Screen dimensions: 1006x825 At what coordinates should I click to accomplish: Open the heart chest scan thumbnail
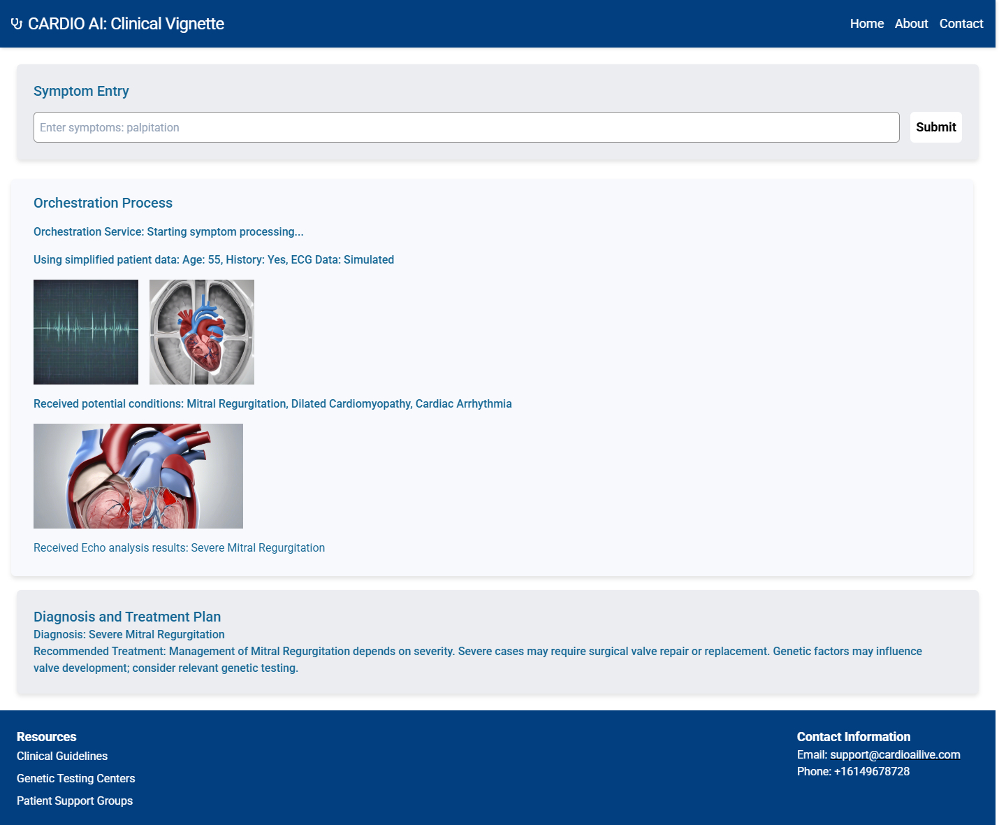pyautogui.click(x=202, y=332)
